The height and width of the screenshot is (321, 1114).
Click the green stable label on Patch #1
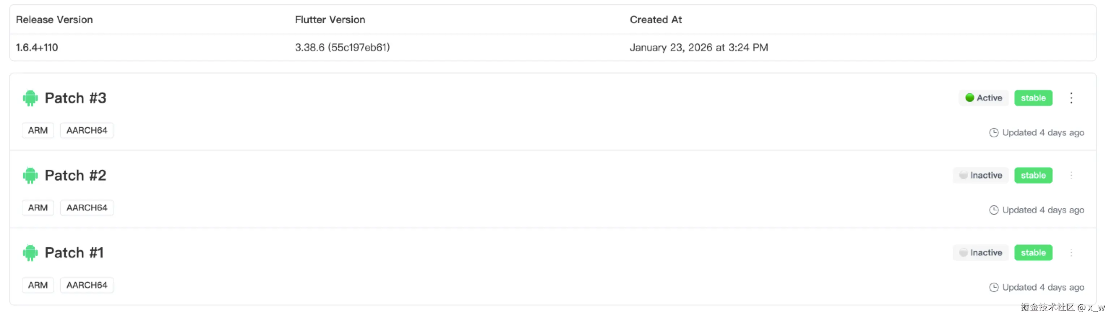1033,253
